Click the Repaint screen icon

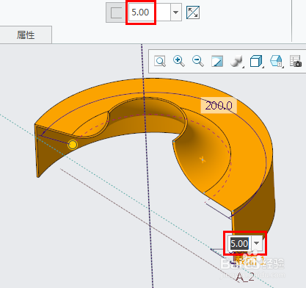click(x=217, y=61)
